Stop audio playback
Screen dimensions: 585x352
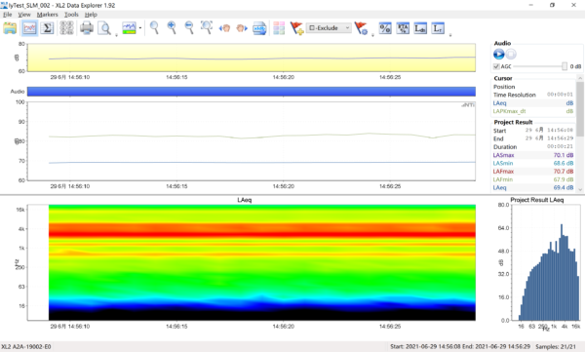(511, 55)
